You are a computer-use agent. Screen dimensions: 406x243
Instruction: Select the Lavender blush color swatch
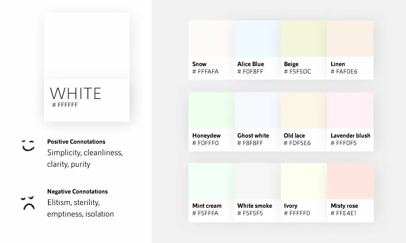point(350,110)
